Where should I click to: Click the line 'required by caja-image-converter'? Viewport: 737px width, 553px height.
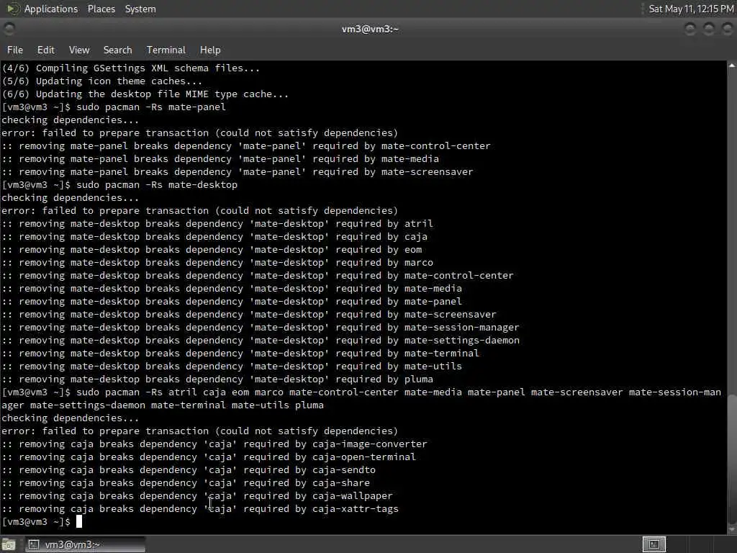click(214, 444)
